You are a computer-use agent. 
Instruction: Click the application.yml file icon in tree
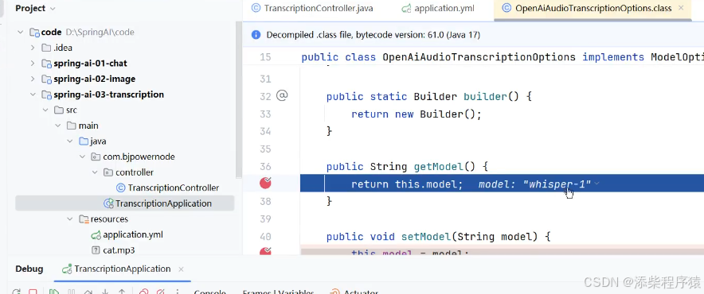[96, 234]
